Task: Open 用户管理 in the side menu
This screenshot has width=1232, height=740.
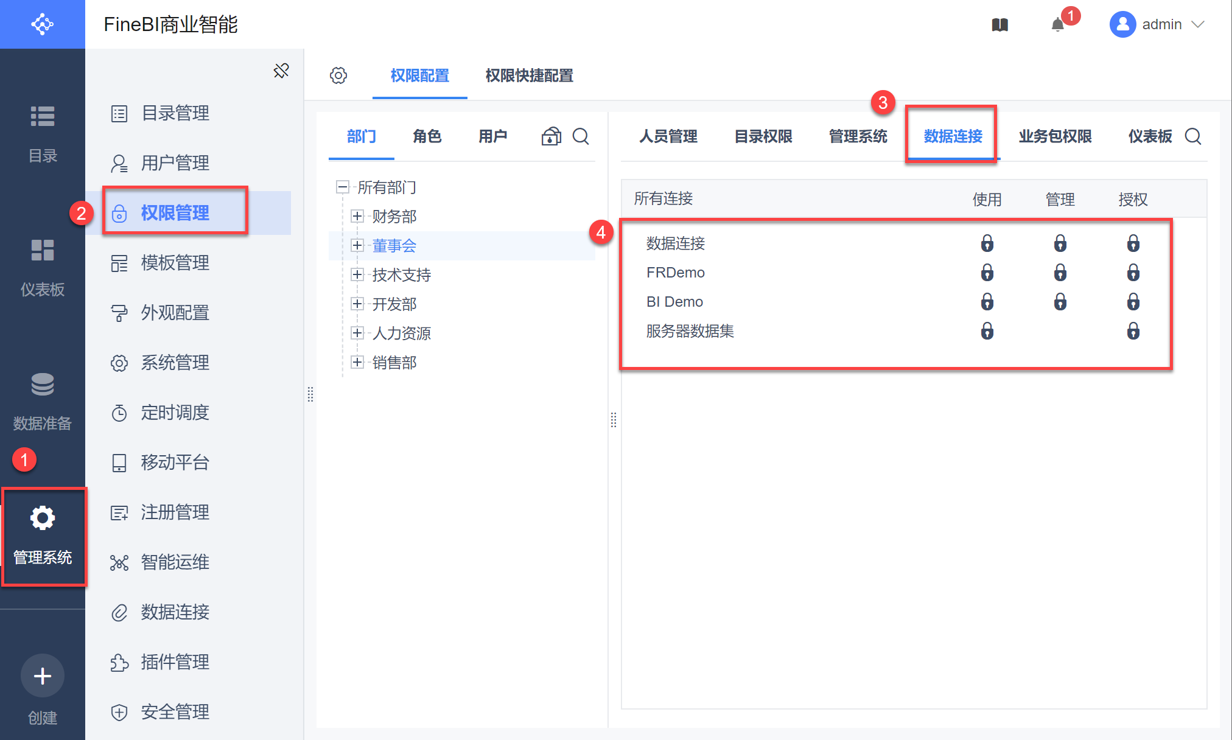Action: [x=175, y=163]
